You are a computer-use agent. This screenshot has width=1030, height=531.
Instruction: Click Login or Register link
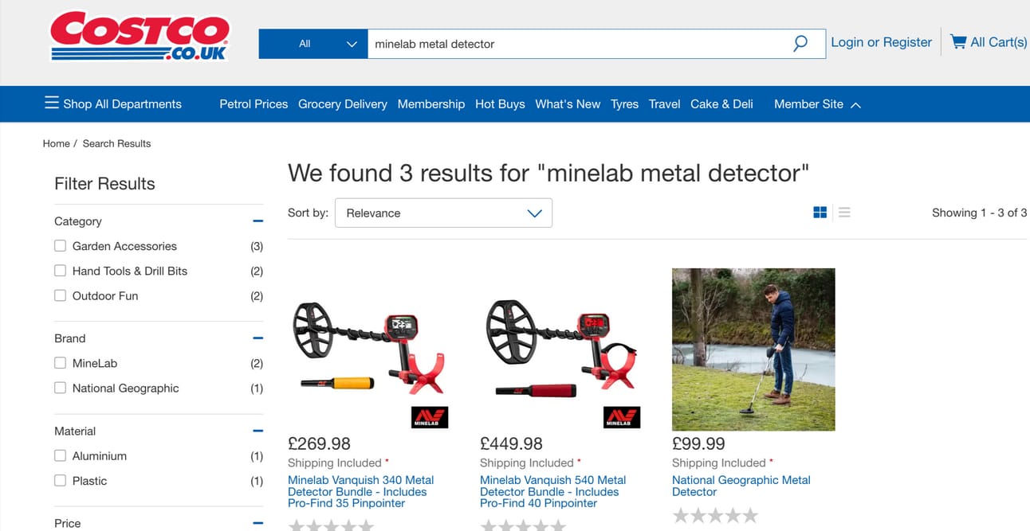click(x=881, y=42)
